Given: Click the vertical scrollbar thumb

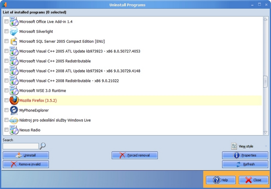Looking at the screenshot, I should click(x=265, y=82).
